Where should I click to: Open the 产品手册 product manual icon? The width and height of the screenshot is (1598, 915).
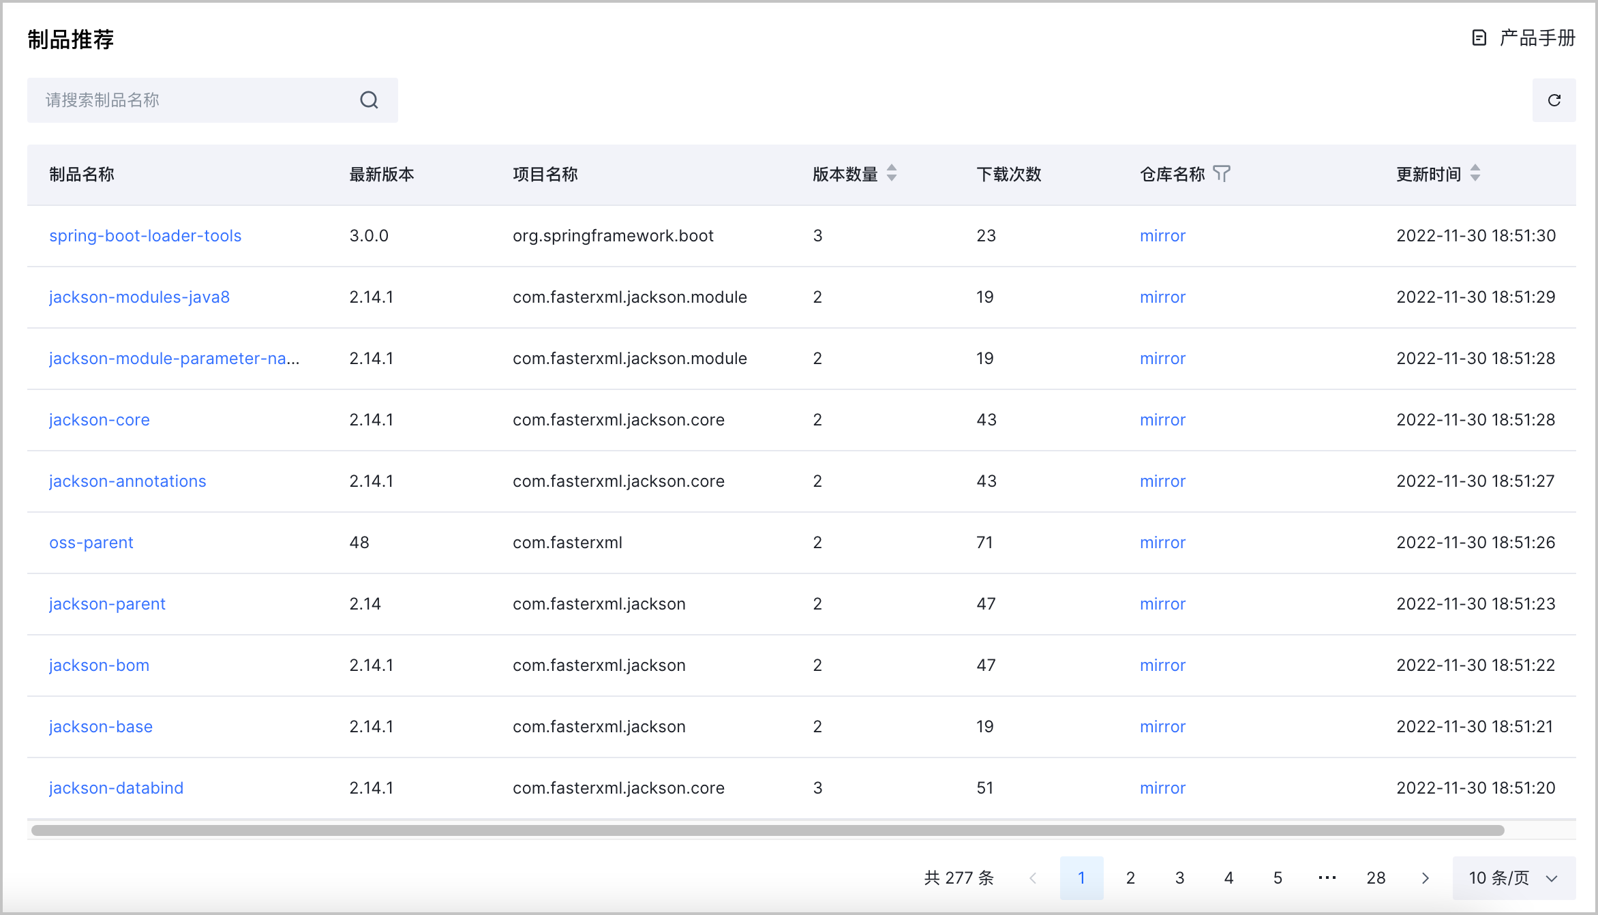point(1479,38)
